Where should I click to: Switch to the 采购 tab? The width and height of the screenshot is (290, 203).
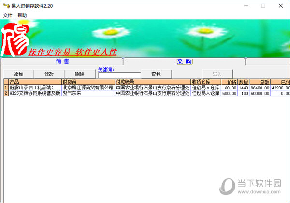point(185,62)
